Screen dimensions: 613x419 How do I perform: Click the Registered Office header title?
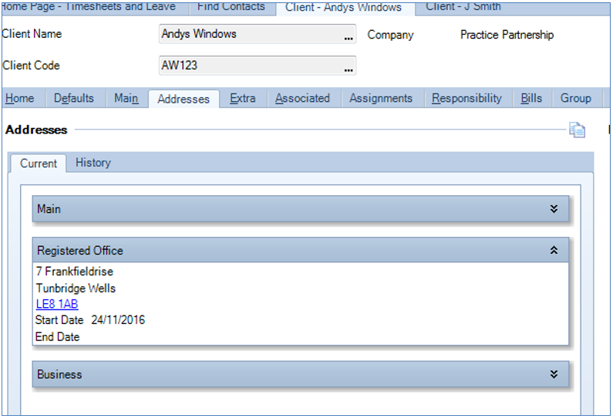pos(80,250)
